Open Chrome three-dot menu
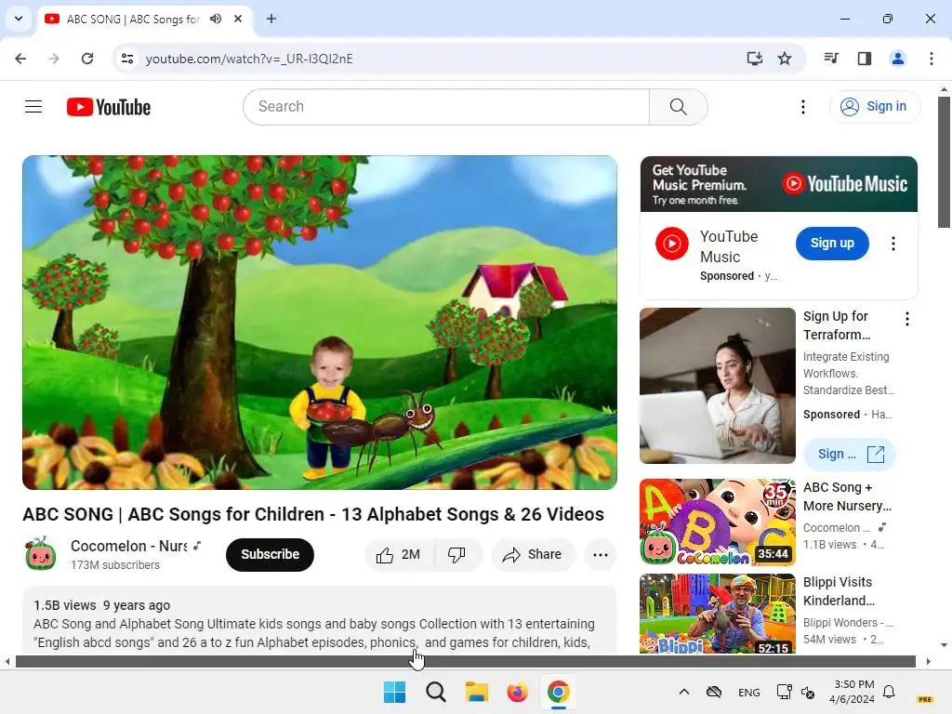Image resolution: width=952 pixels, height=714 pixels. pos(931,59)
